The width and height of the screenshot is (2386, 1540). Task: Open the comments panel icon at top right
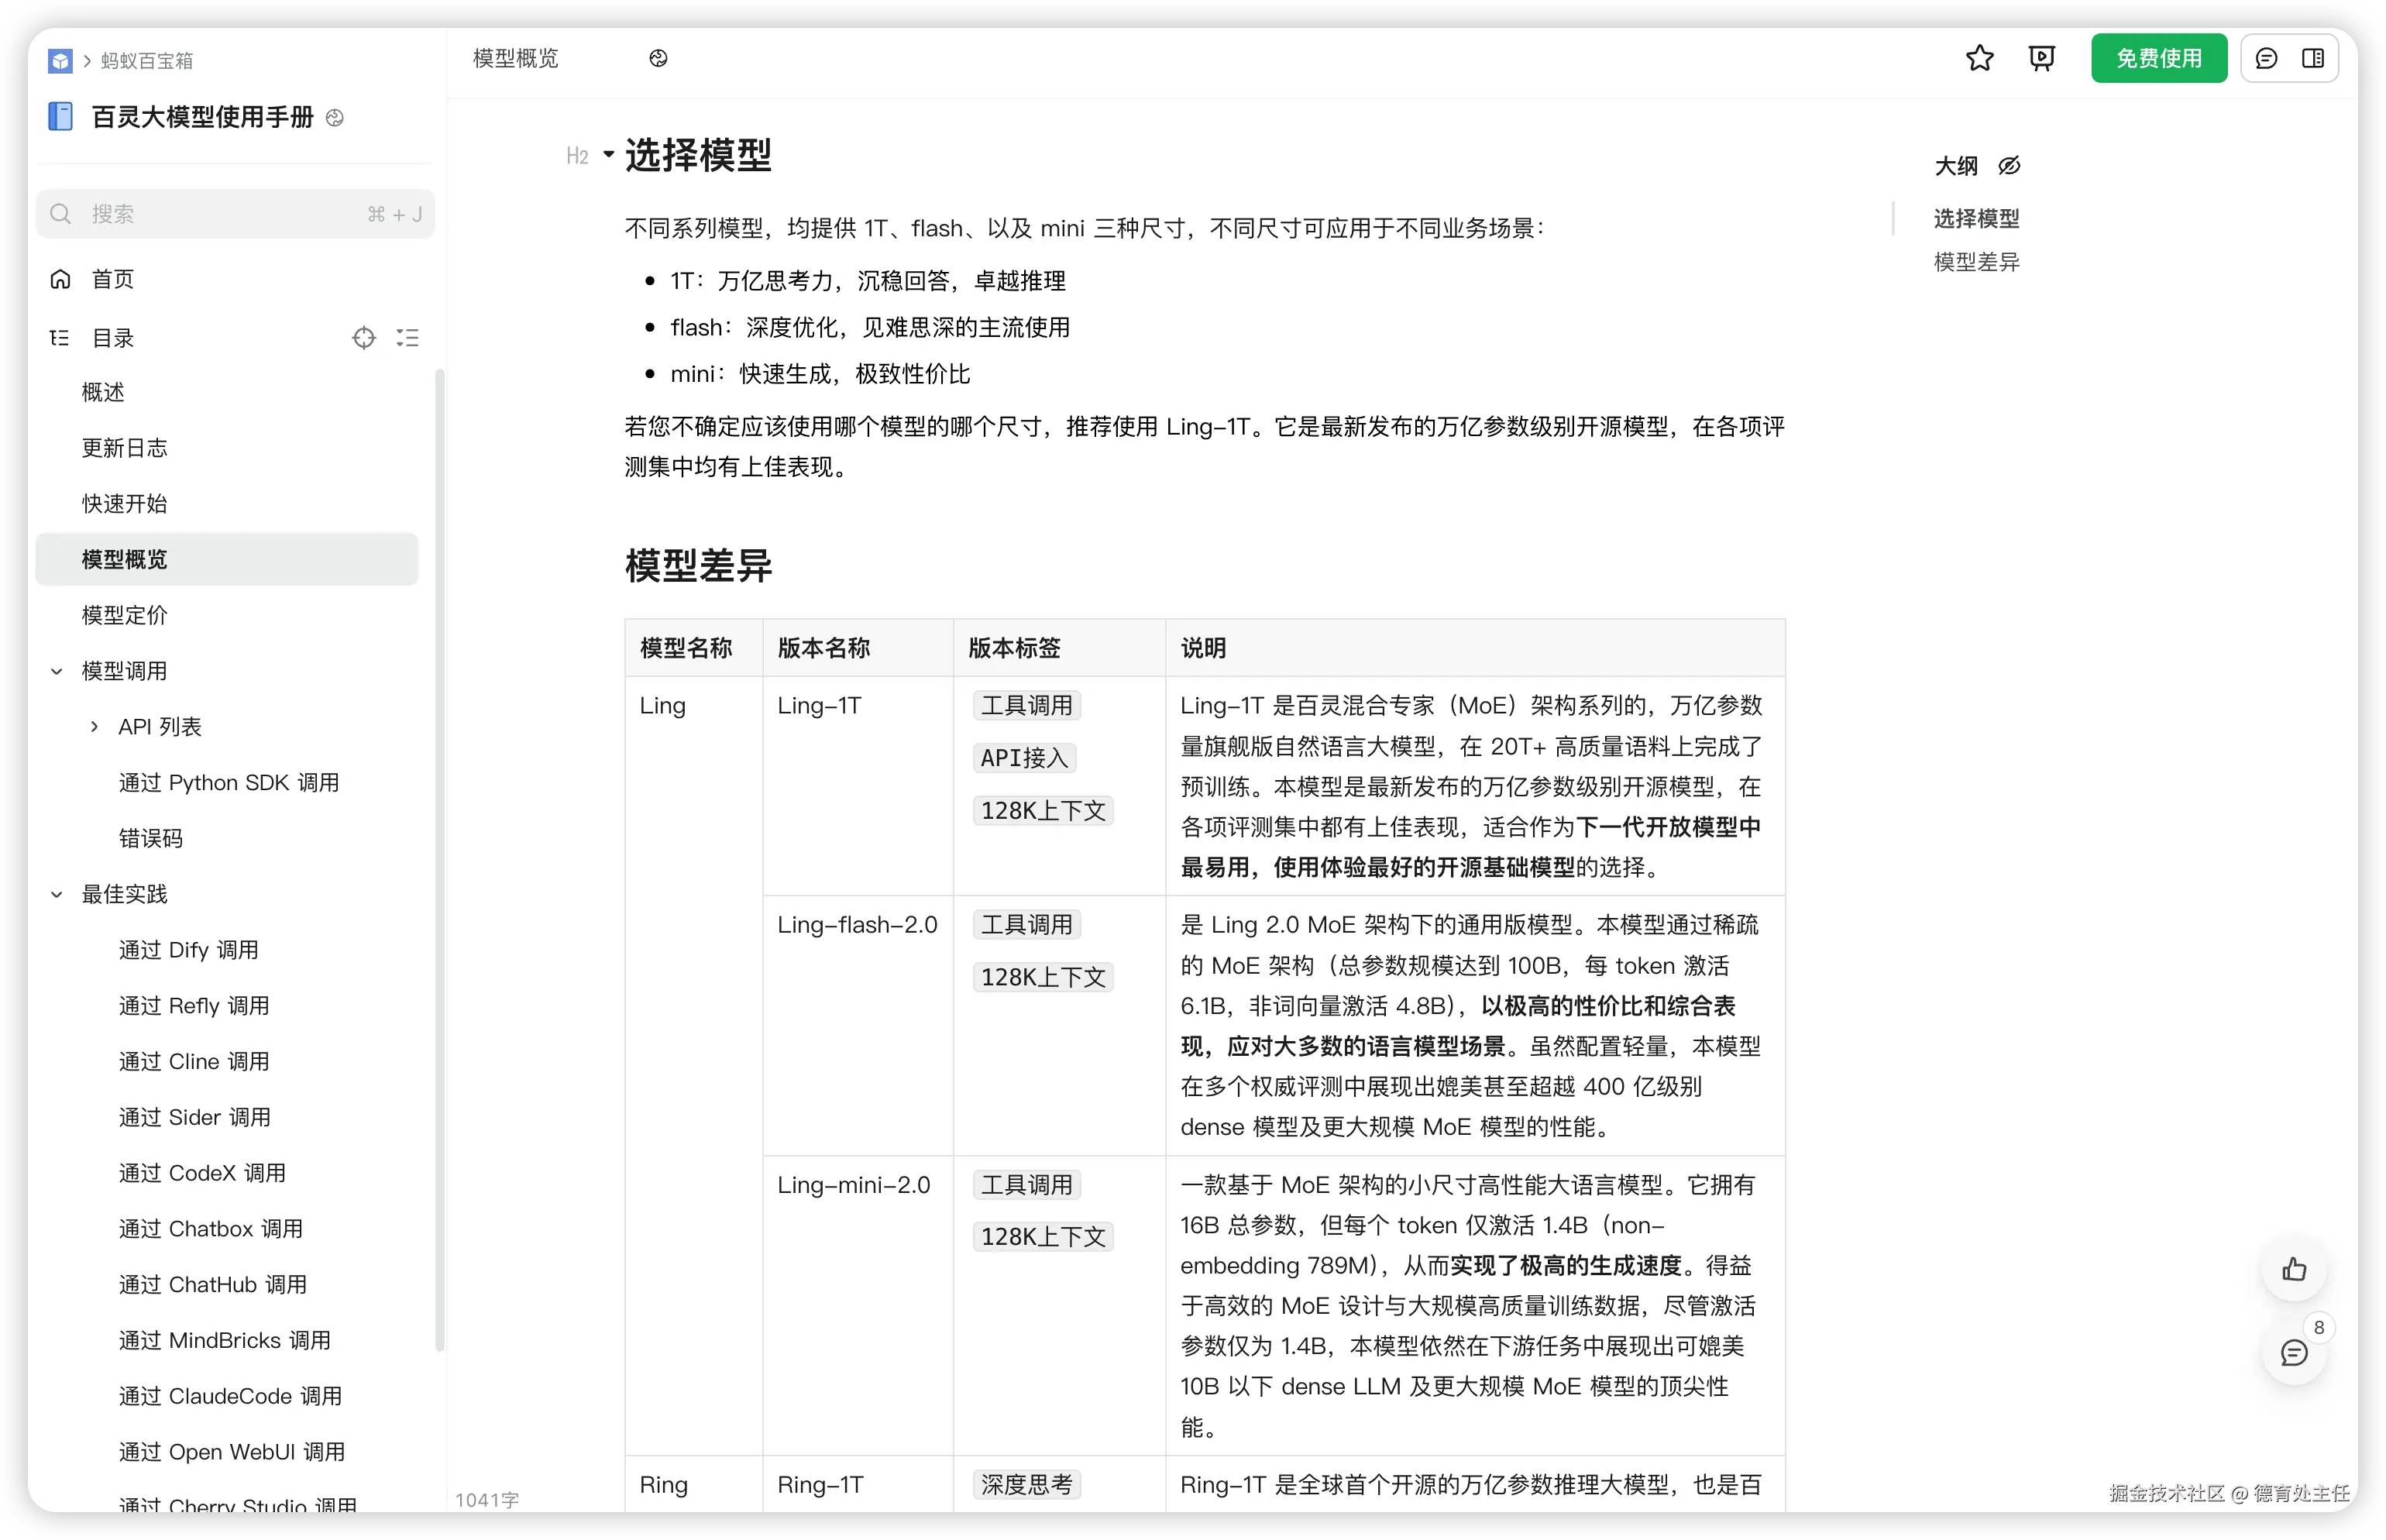[x=2266, y=58]
